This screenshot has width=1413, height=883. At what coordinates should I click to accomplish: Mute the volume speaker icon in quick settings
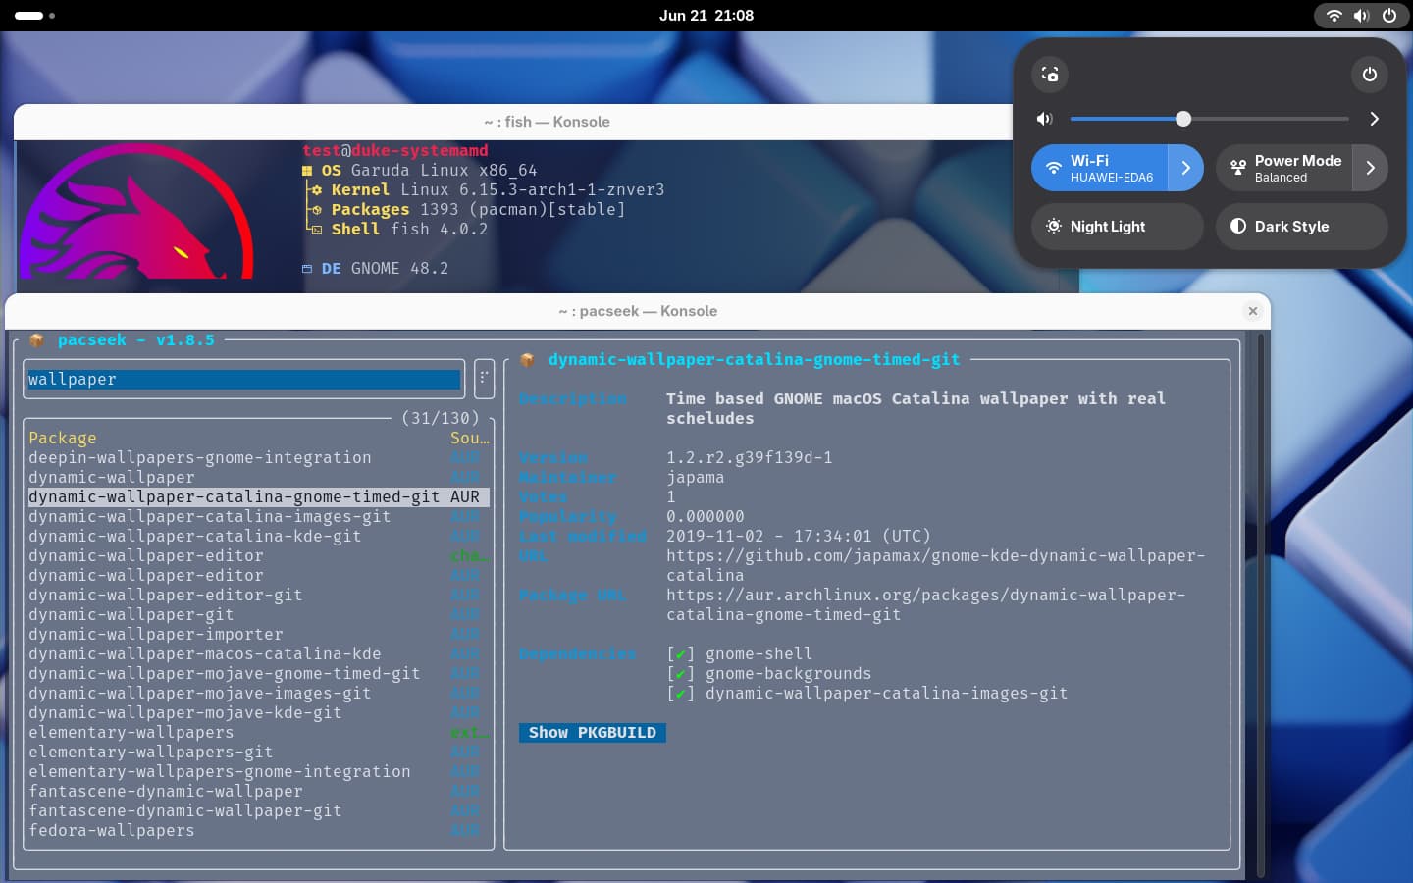(x=1045, y=119)
